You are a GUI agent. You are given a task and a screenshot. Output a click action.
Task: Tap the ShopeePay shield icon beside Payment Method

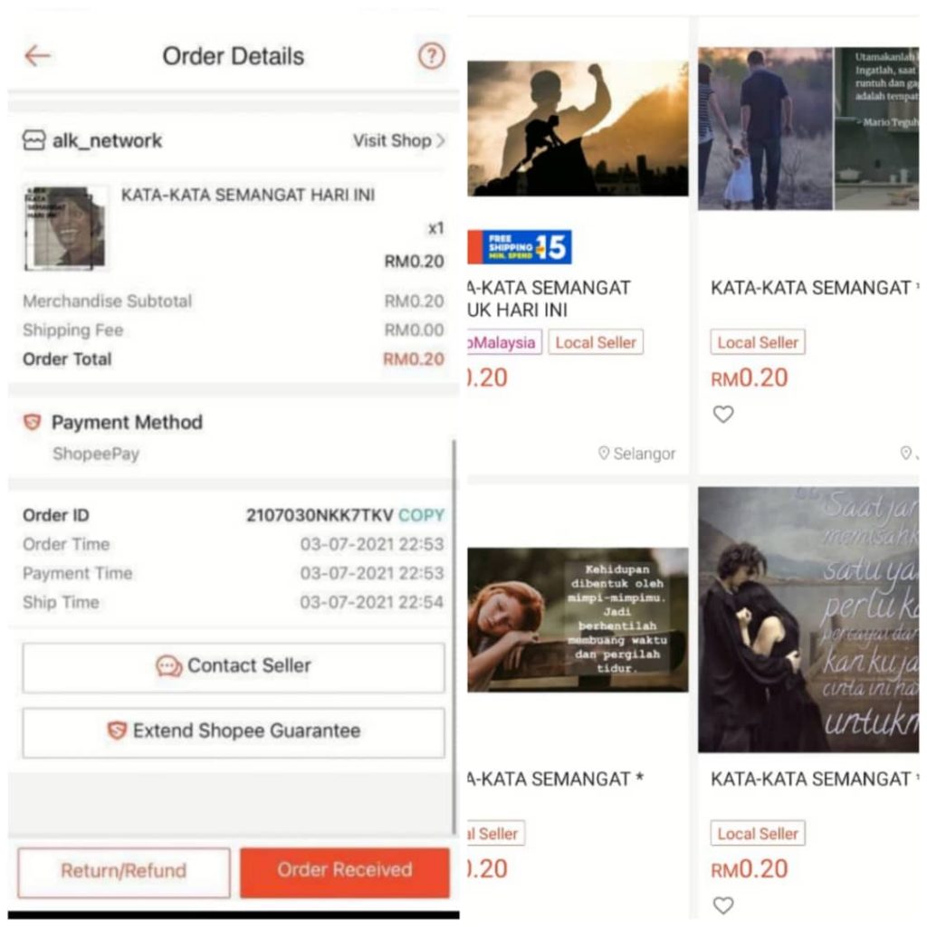coord(33,422)
